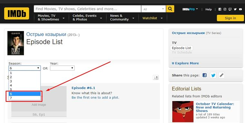Click the Sign in button

(x=230, y=18)
